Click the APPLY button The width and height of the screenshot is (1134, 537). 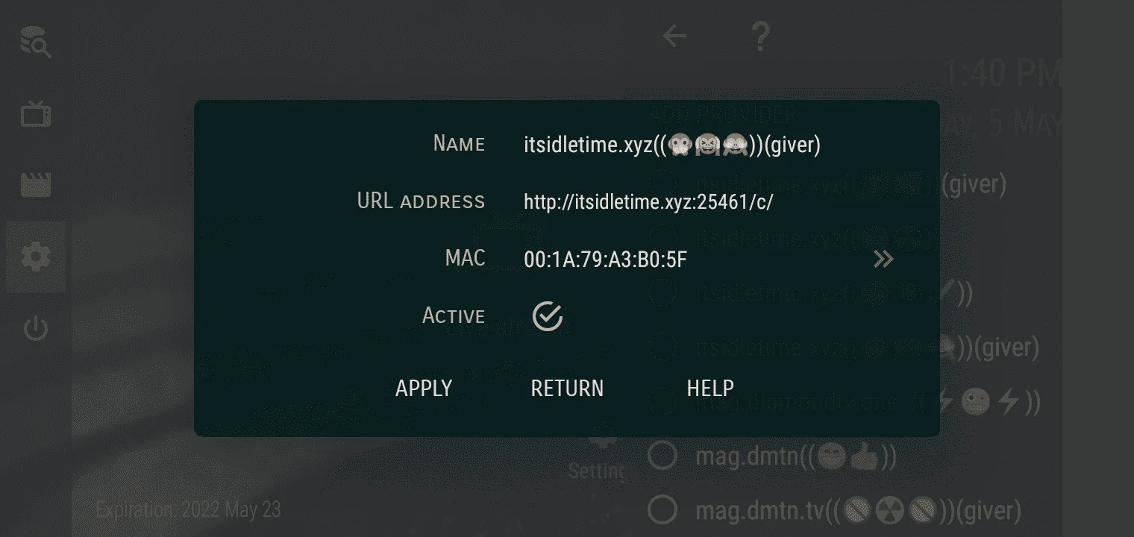(424, 389)
